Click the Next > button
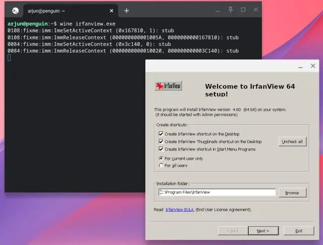The width and height of the screenshot is (323, 245). click(263, 231)
